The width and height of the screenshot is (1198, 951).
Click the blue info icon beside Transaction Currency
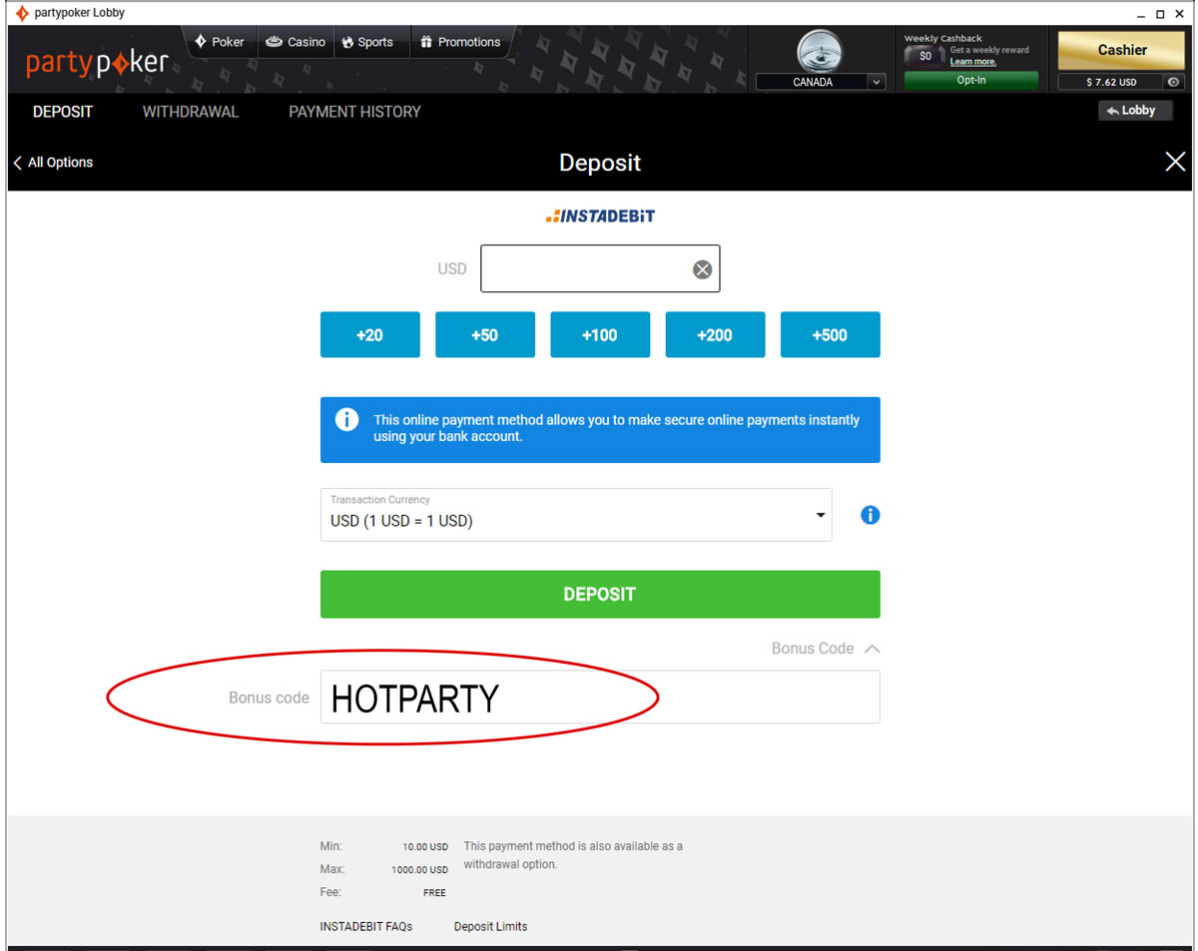pos(870,515)
